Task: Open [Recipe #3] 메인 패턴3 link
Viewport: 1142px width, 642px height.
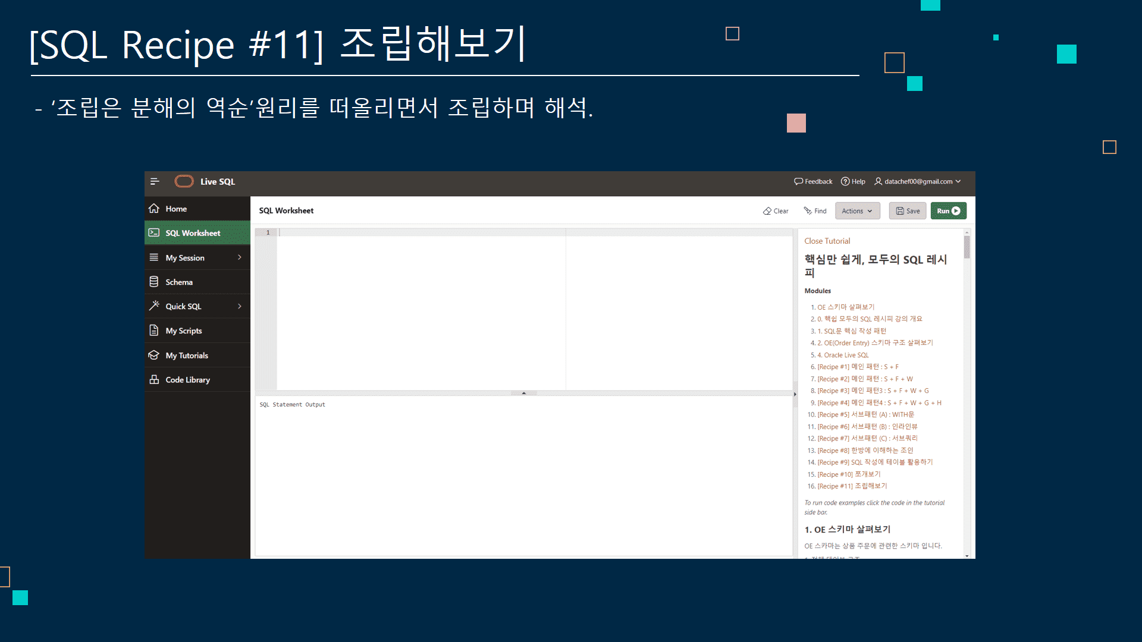Action: pyautogui.click(x=873, y=391)
